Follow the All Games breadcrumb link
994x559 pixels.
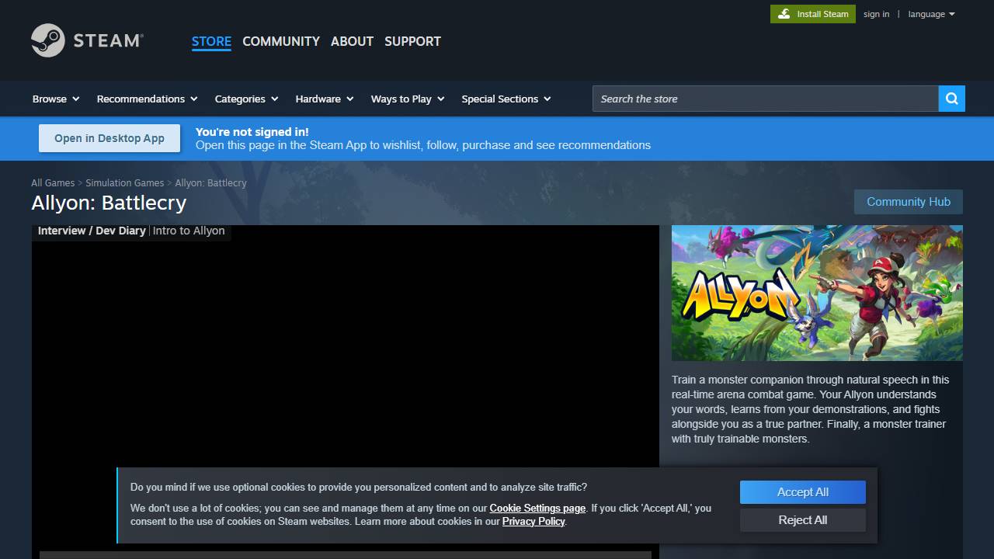click(53, 183)
